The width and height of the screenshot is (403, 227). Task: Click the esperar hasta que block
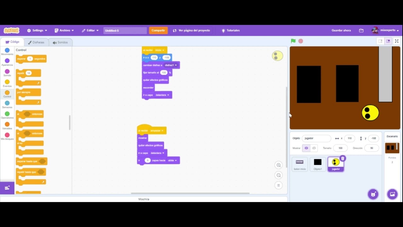31,161
